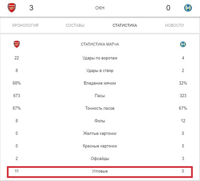200x181 pixels.
Task: Click the Удары по воротам row label
Action: point(100,58)
